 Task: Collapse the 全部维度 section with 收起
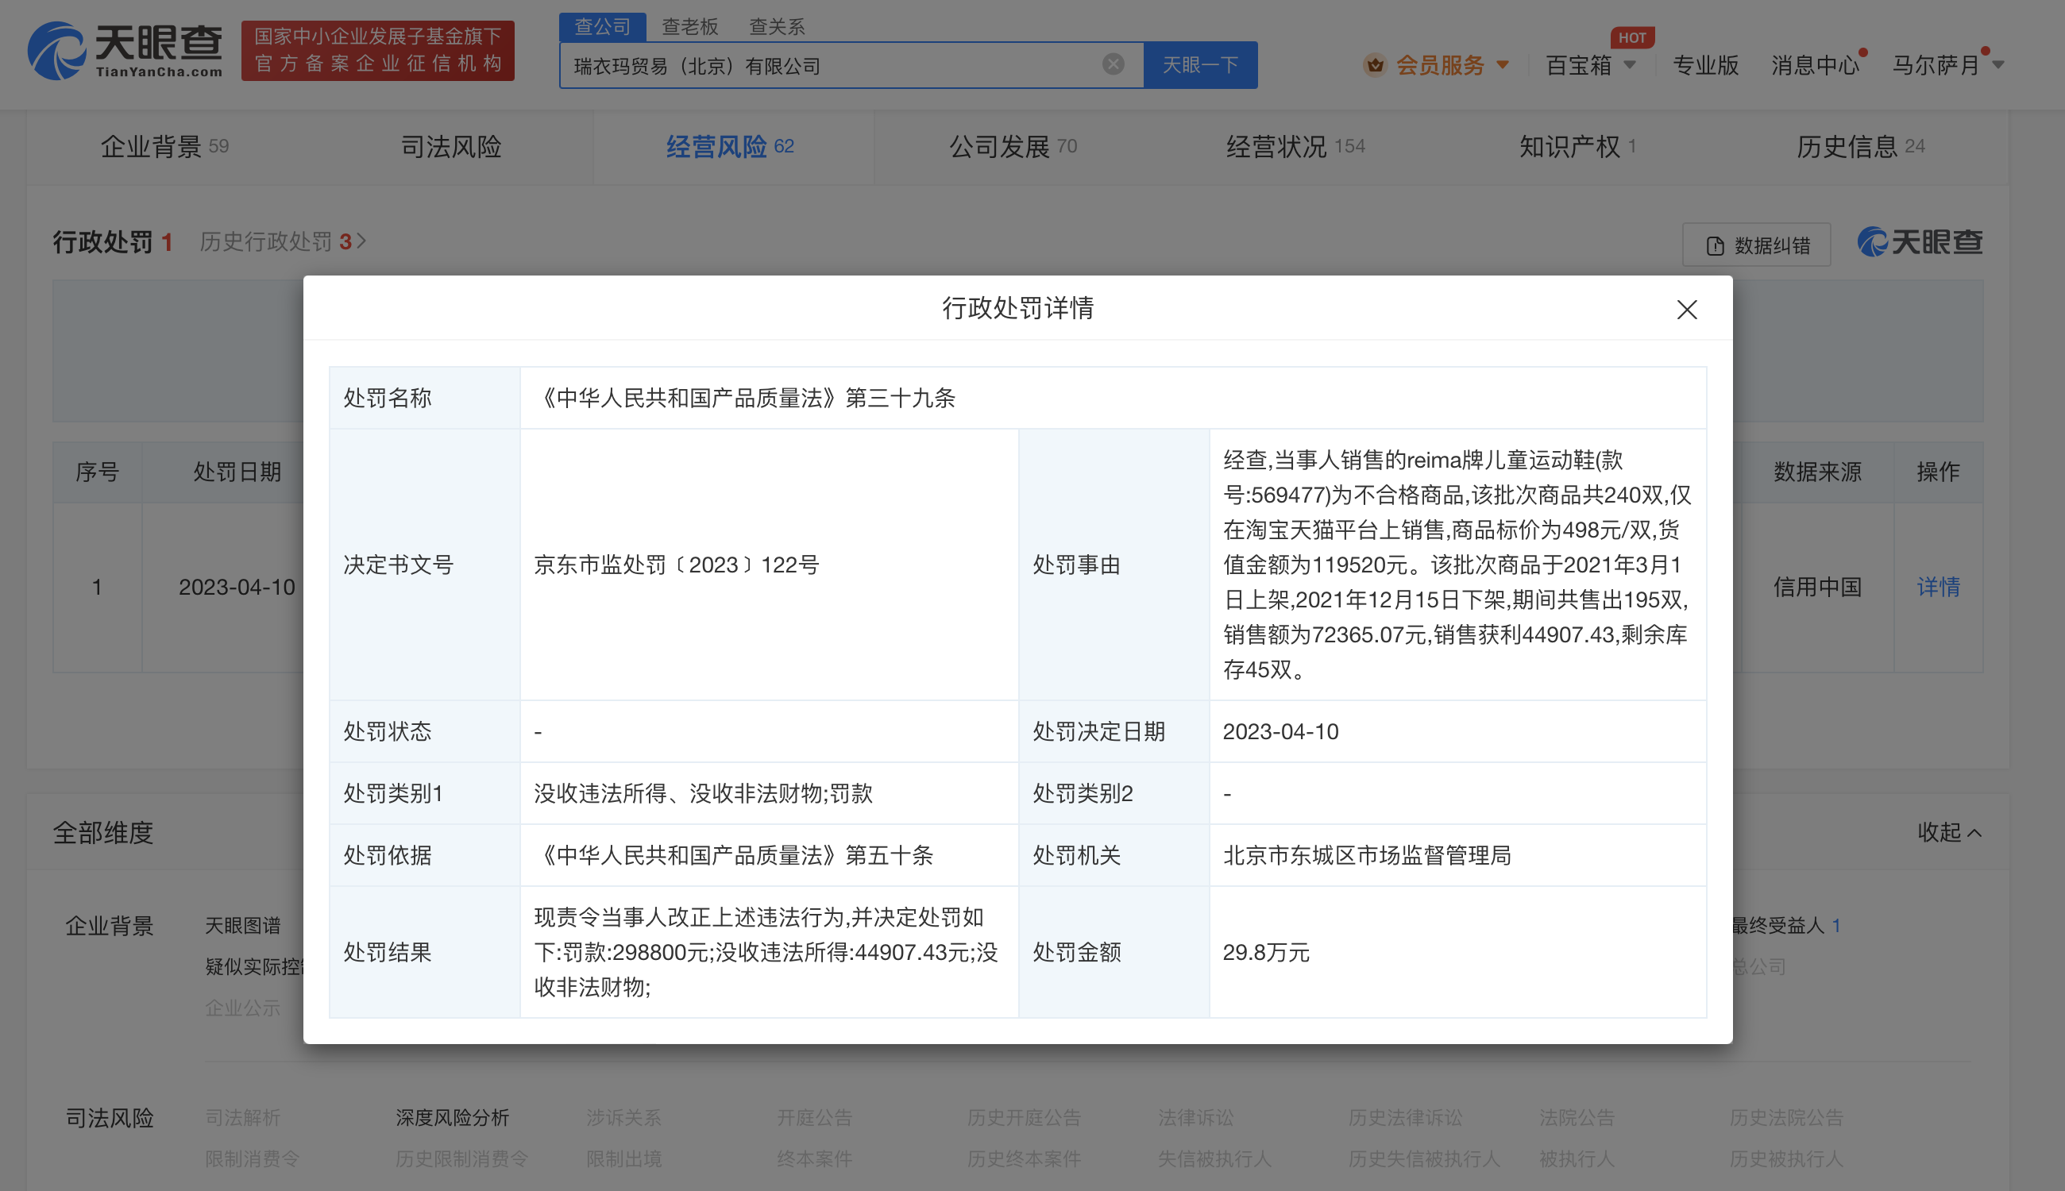1949,832
